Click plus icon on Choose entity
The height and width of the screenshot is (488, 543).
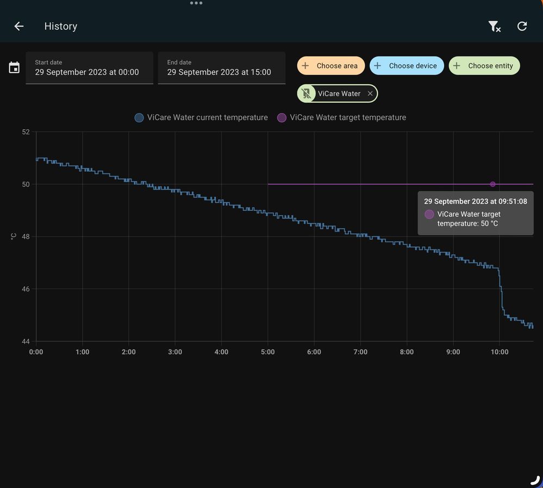pos(457,66)
